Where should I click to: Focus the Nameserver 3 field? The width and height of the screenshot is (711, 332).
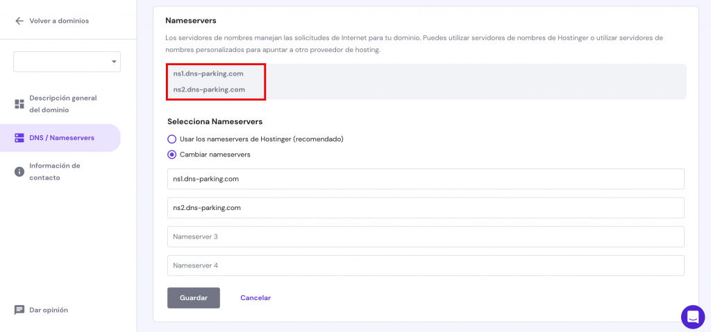425,237
